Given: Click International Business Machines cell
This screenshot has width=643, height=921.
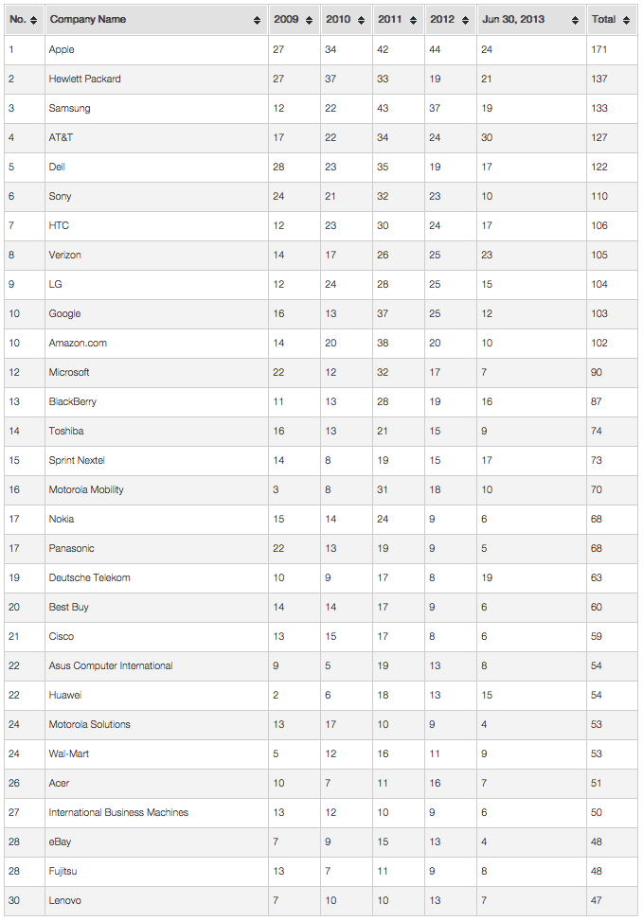Looking at the screenshot, I should (x=118, y=812).
